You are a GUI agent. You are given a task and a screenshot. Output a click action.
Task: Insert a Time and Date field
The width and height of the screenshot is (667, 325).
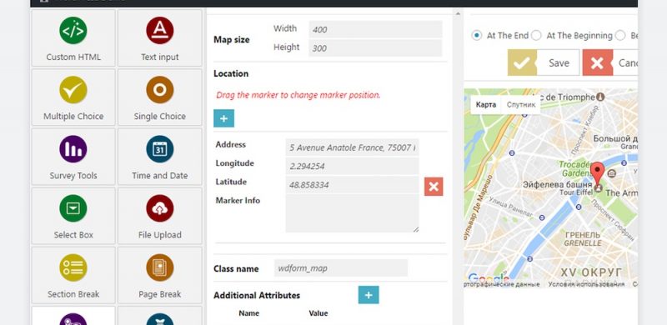[159, 157]
